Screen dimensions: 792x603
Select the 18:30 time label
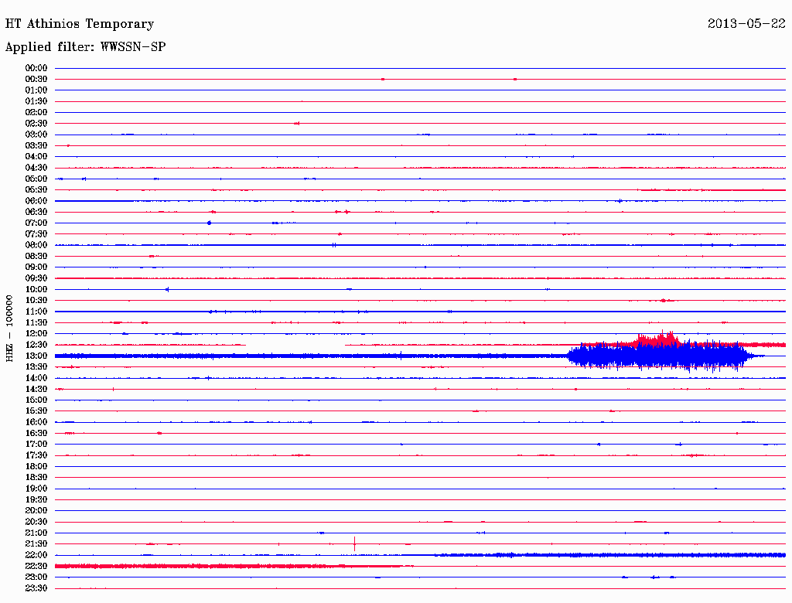(x=36, y=477)
